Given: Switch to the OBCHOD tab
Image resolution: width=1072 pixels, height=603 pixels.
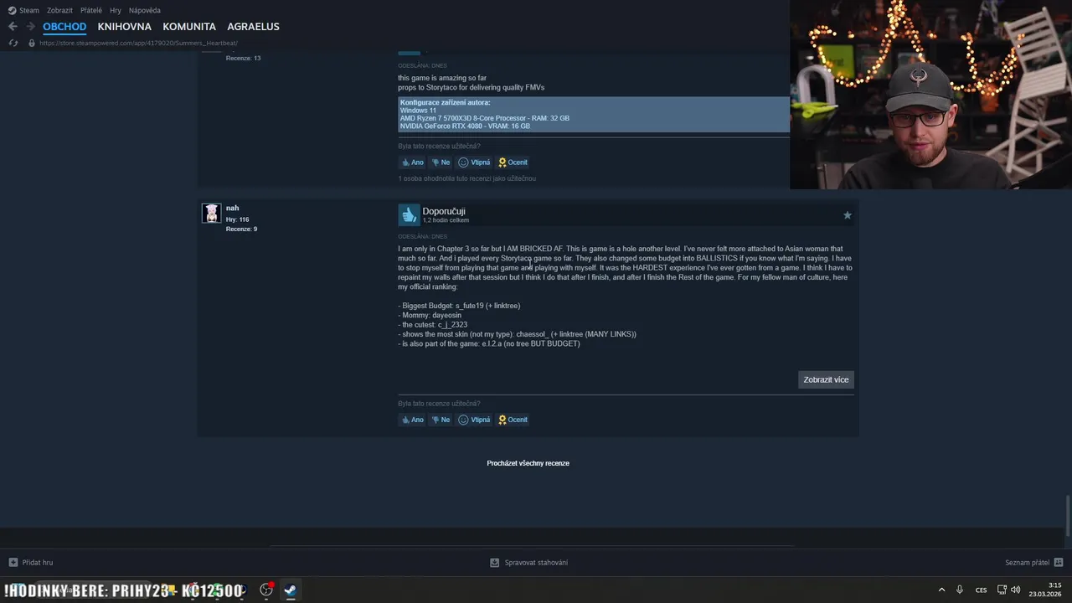Looking at the screenshot, I should pos(64,27).
